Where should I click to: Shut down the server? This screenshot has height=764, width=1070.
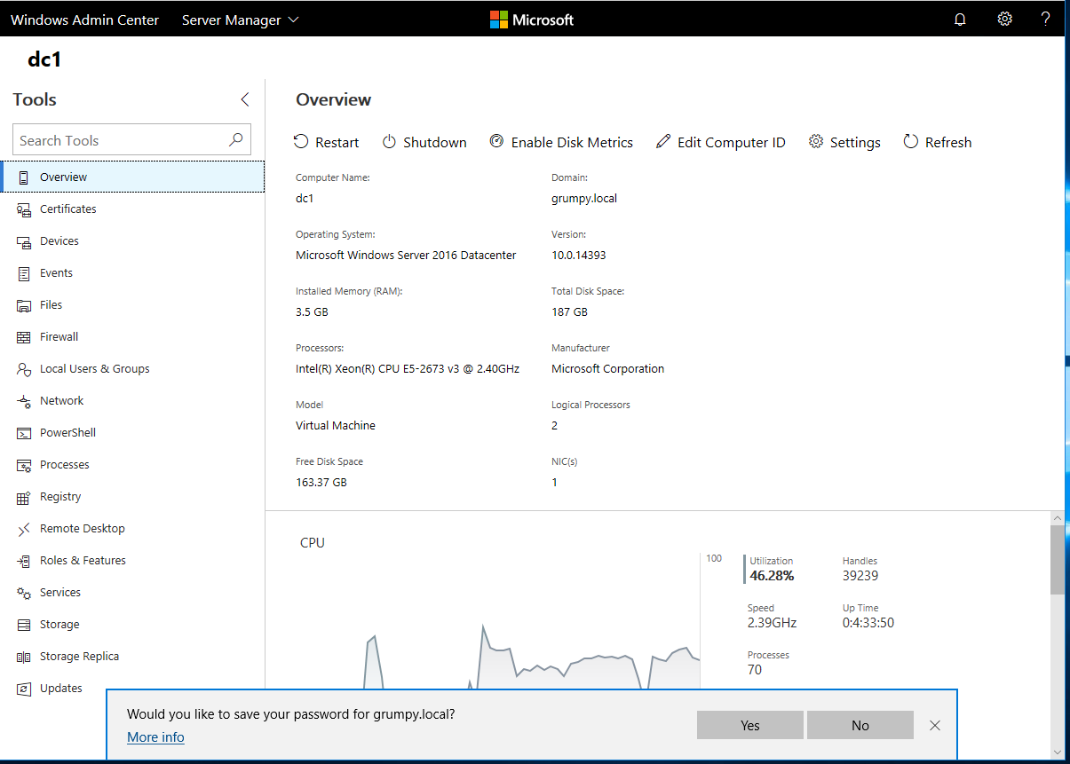[424, 142]
